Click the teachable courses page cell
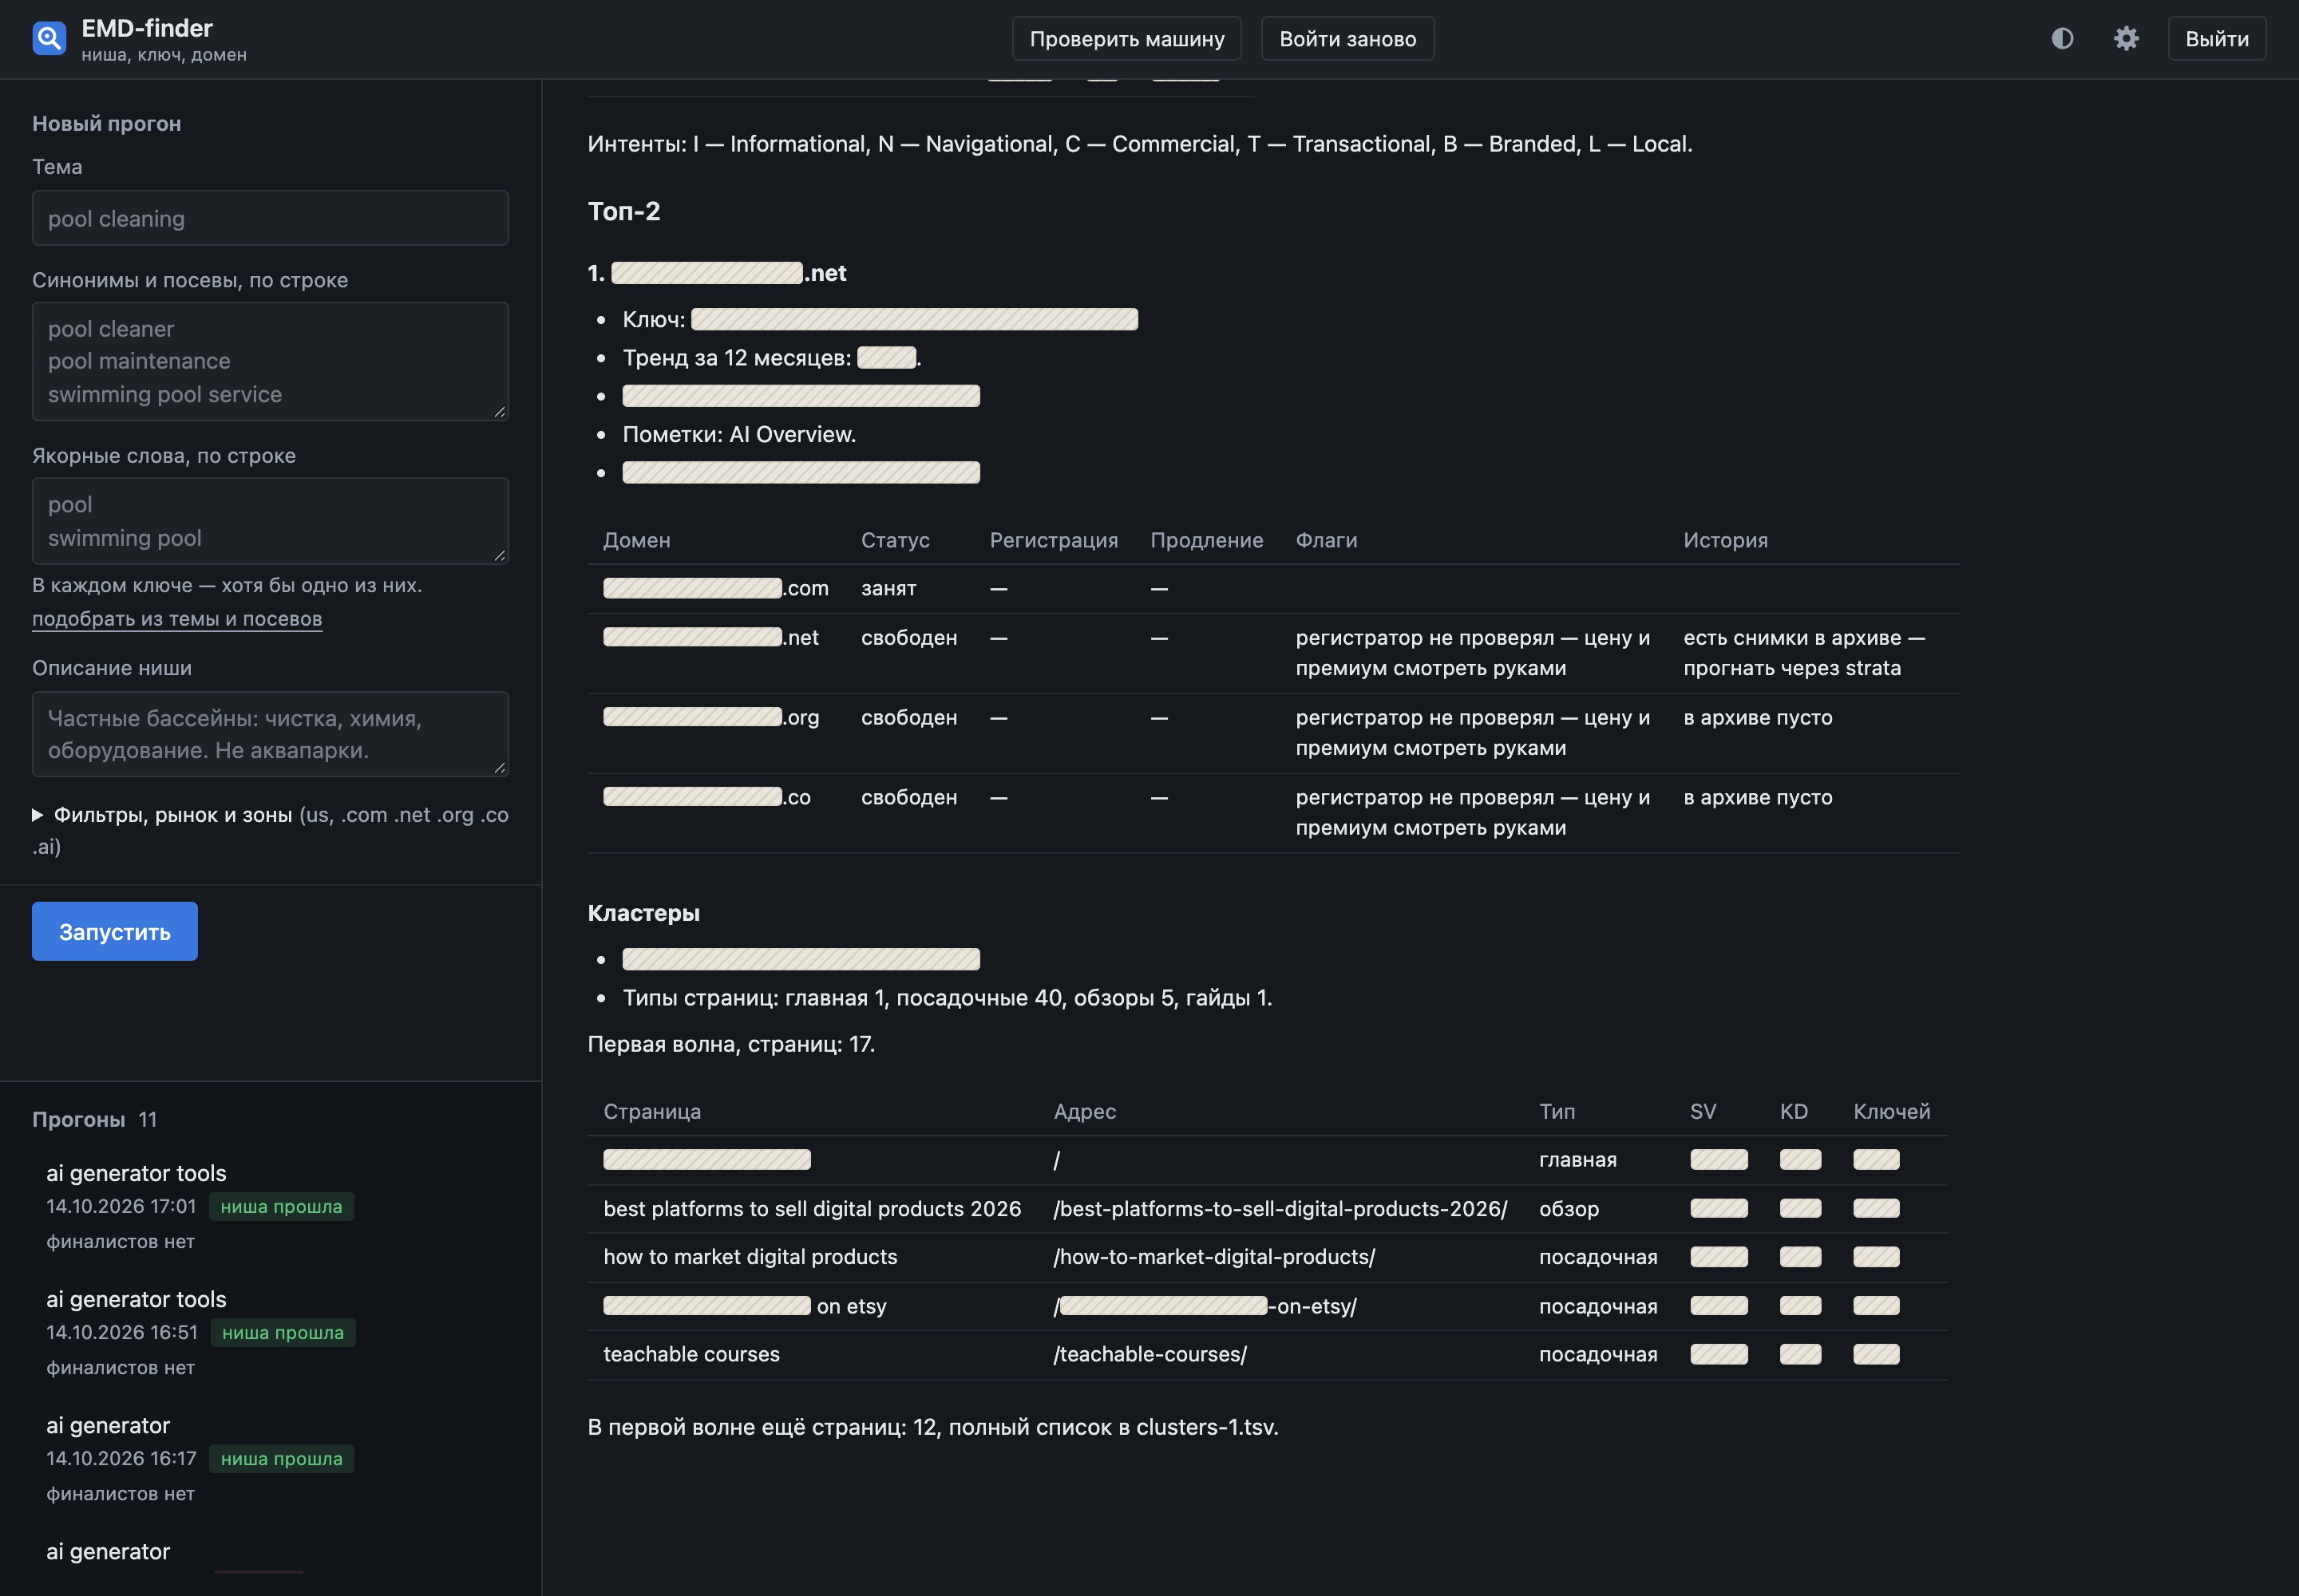The image size is (2299, 1596). [691, 1354]
